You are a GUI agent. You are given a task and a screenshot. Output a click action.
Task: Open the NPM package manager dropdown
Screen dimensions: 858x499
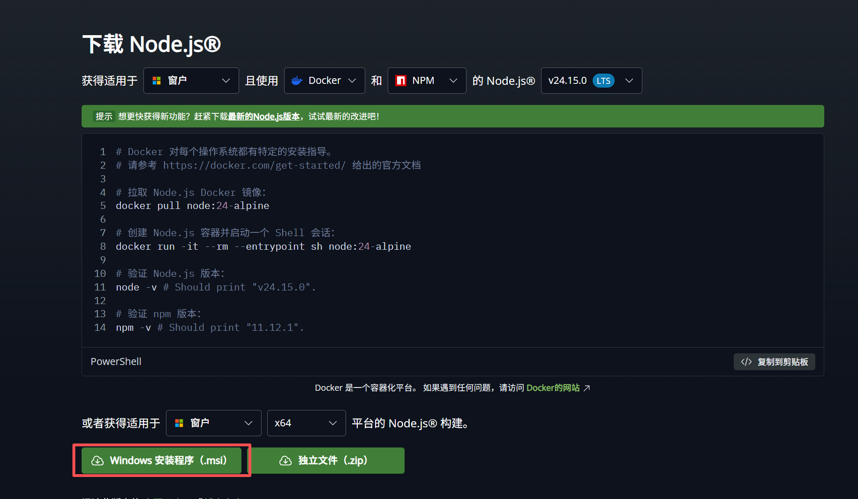click(427, 81)
